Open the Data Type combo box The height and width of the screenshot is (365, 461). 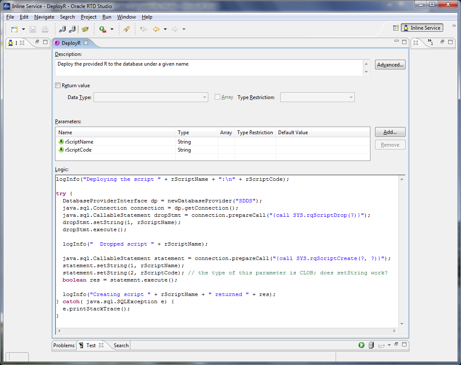click(151, 97)
